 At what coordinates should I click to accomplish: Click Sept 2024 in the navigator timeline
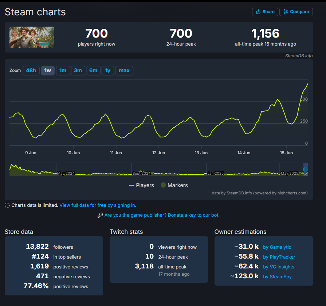point(141,173)
